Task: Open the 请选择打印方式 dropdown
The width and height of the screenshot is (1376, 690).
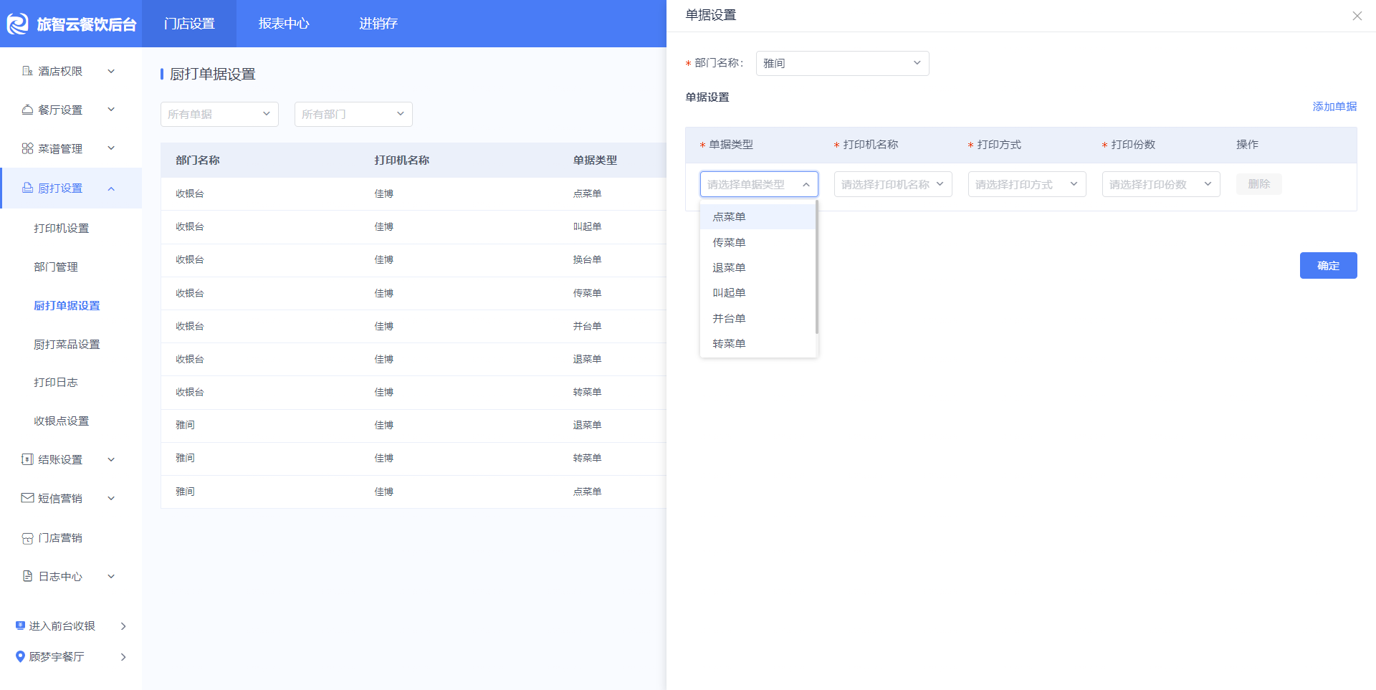Action: [x=1027, y=184]
